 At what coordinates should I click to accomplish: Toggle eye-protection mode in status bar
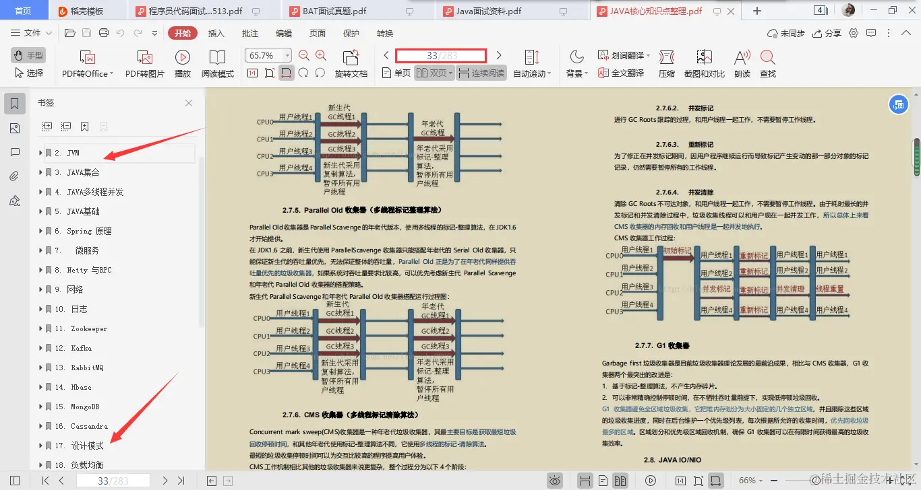click(555, 481)
